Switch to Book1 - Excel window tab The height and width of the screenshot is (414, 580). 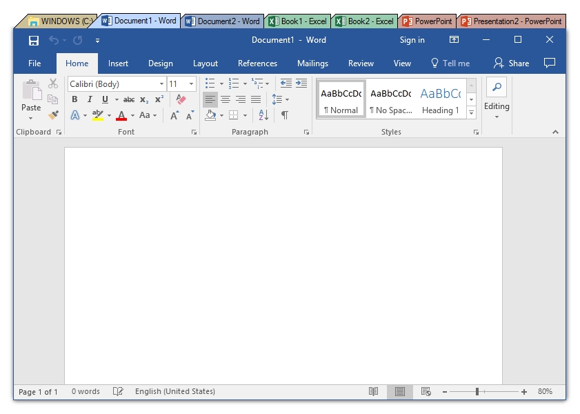coord(299,21)
